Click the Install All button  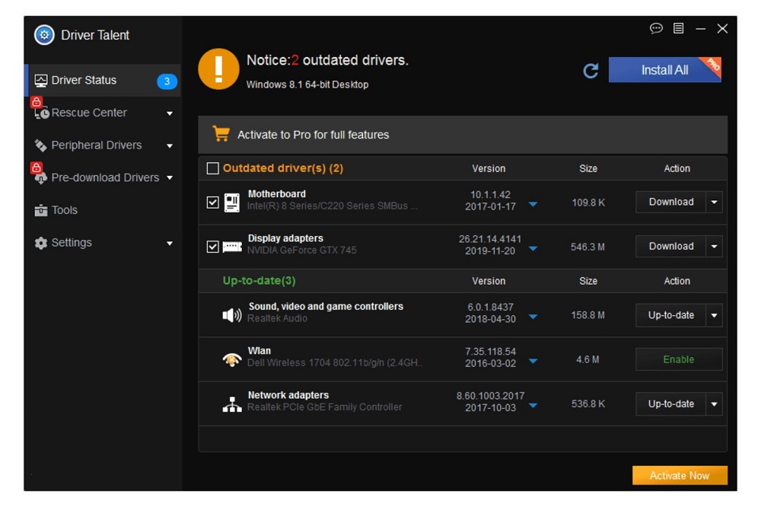pyautogui.click(x=664, y=70)
